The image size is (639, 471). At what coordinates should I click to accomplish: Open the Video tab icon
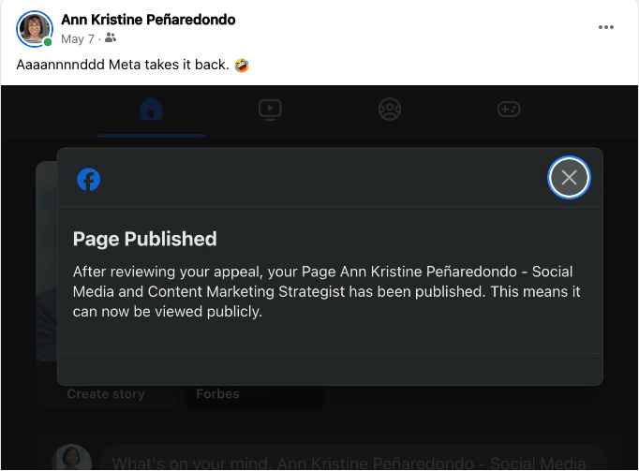click(270, 110)
